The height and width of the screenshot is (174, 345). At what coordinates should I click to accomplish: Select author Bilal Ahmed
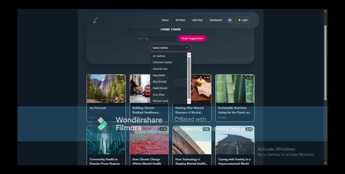[x=159, y=82]
